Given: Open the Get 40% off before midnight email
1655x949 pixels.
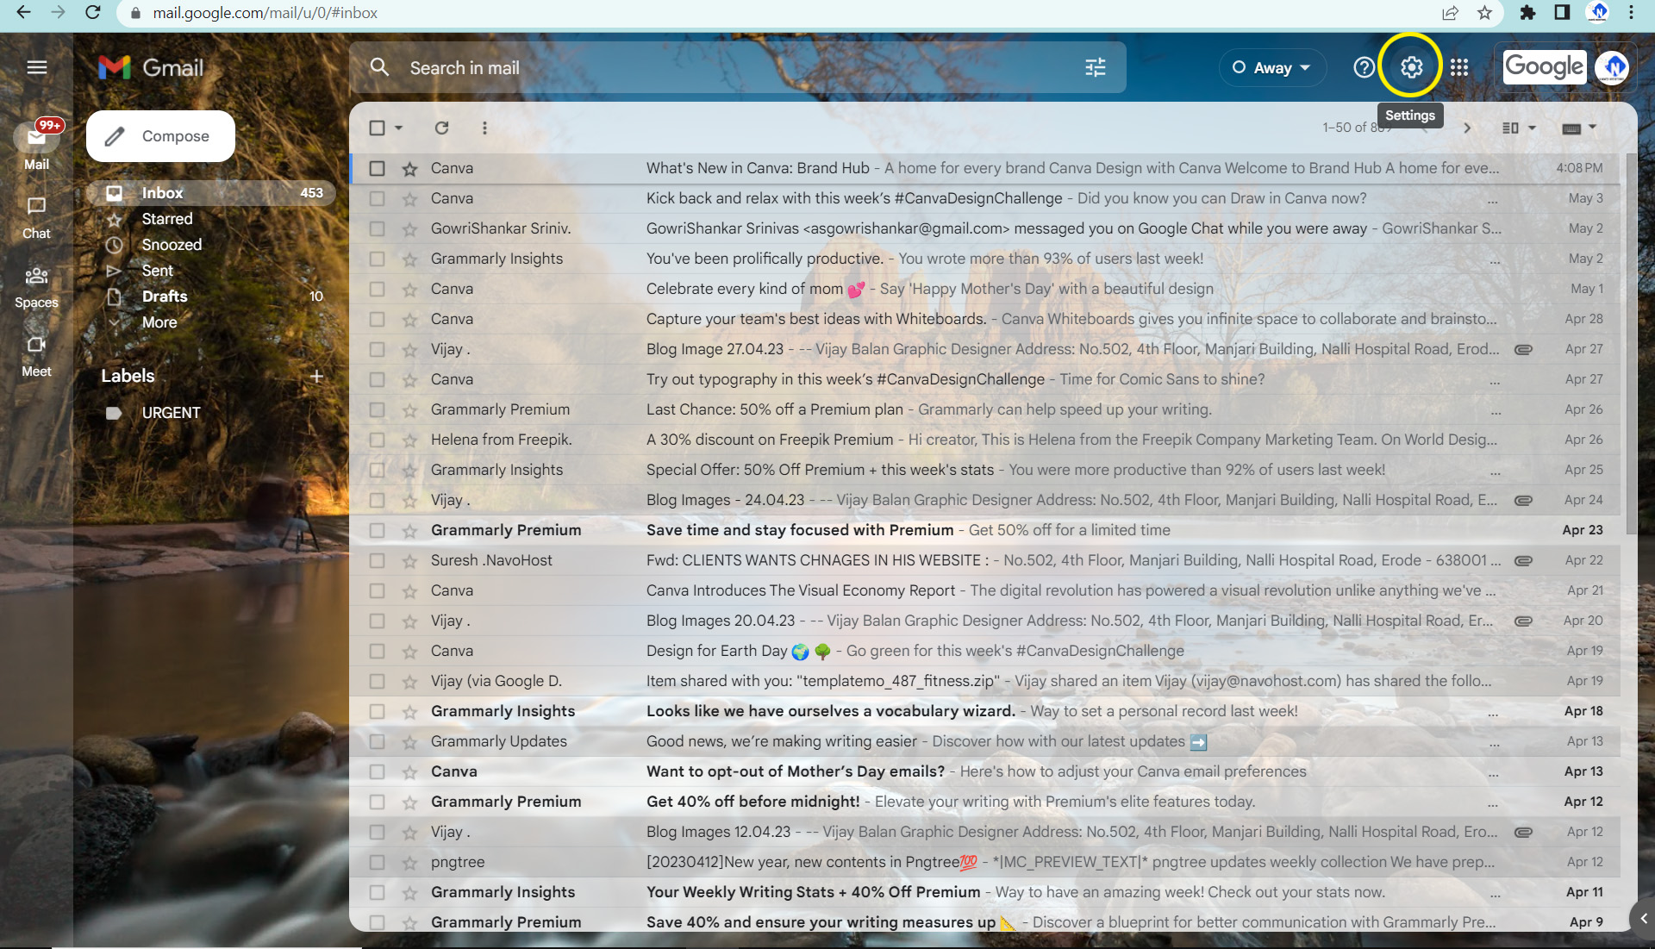Looking at the screenshot, I should [984, 802].
